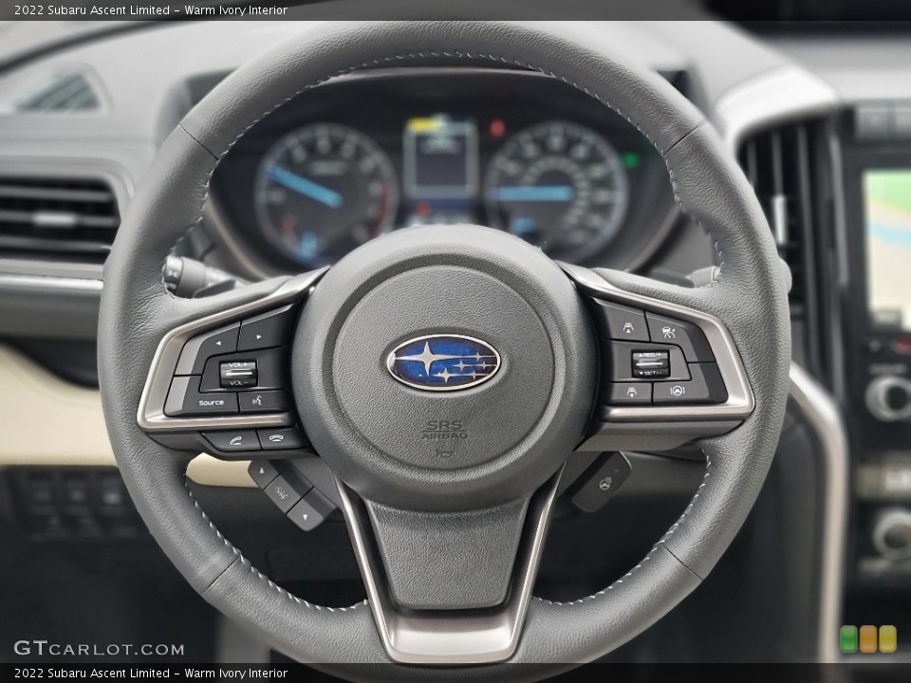Click the SRS AIRBAG marking
Screen dimensions: 911x683
click(x=444, y=429)
